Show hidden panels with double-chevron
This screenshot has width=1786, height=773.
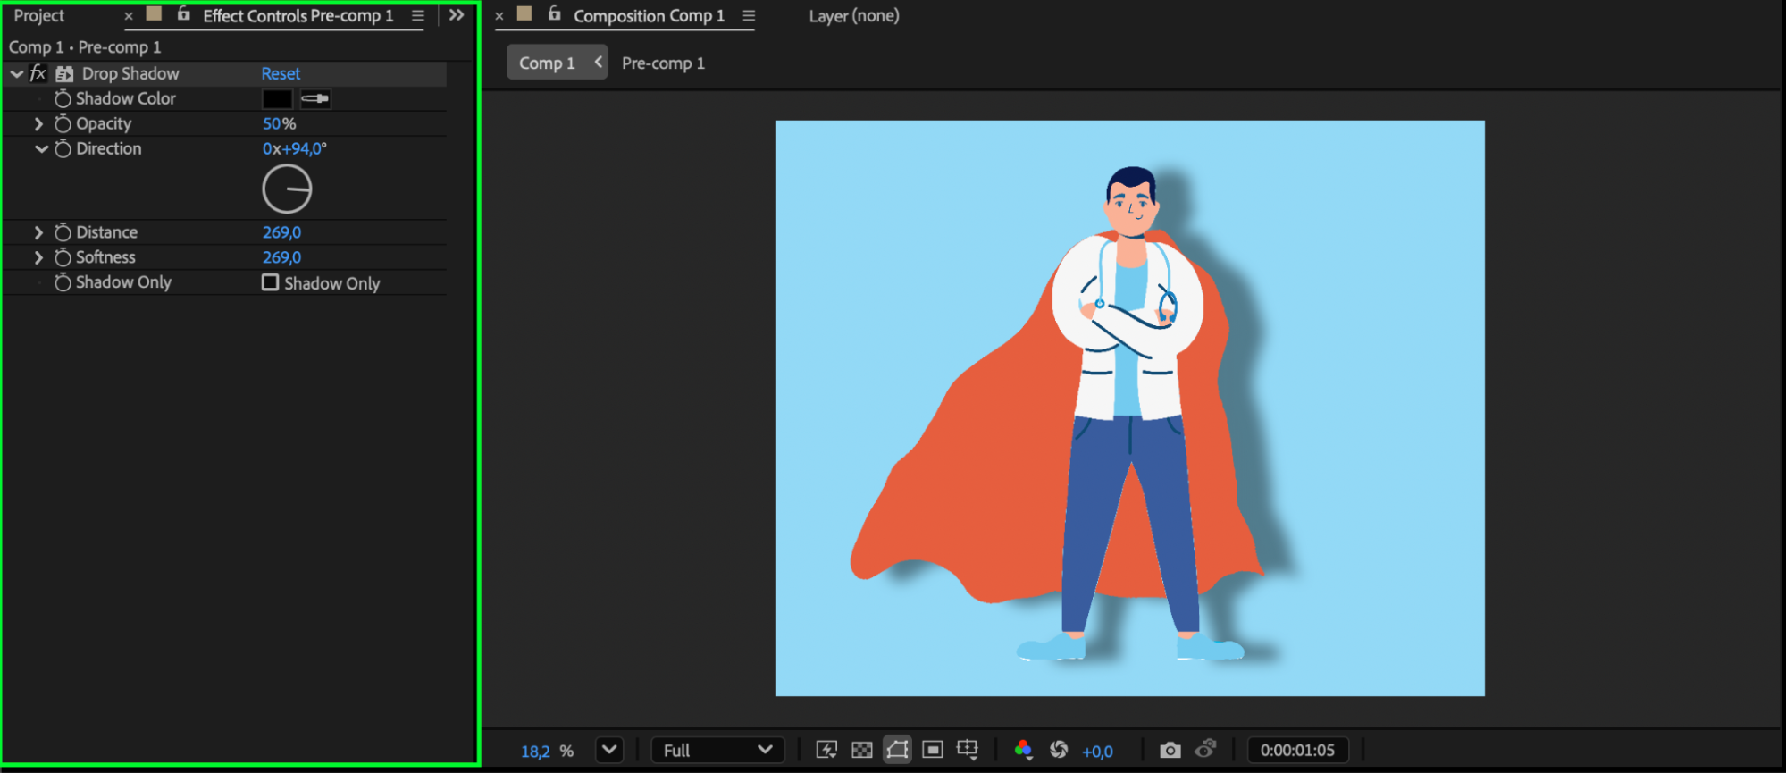pyautogui.click(x=457, y=15)
